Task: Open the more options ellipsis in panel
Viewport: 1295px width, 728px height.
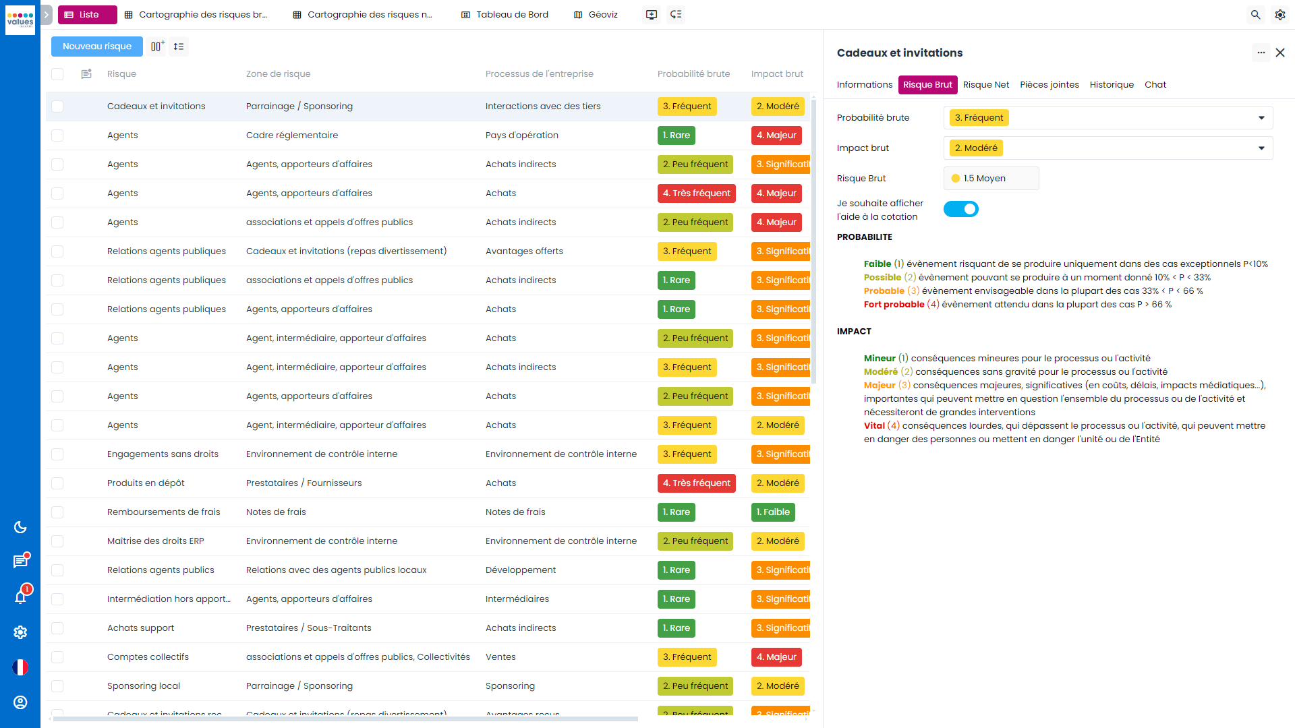Action: coord(1261,53)
